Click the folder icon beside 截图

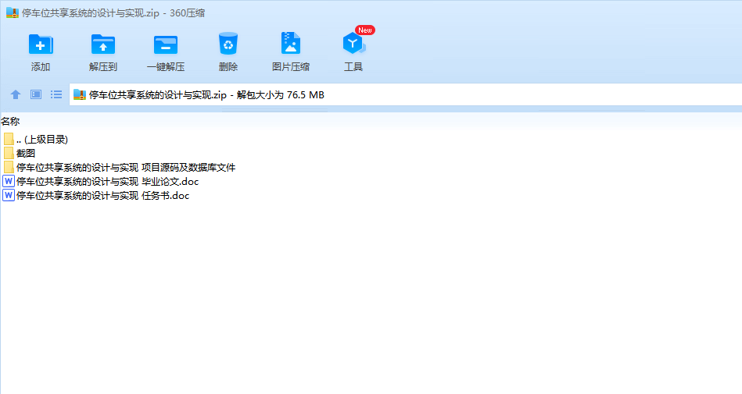[x=9, y=153]
